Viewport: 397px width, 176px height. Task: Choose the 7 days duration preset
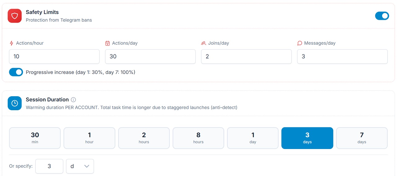click(362, 138)
